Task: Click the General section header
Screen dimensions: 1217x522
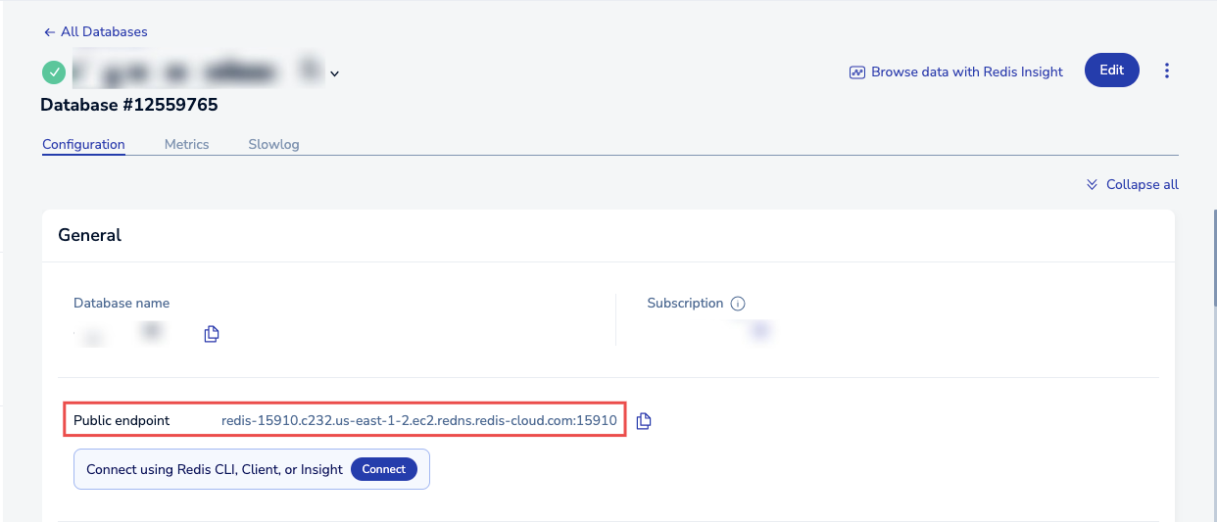Action: coord(90,235)
